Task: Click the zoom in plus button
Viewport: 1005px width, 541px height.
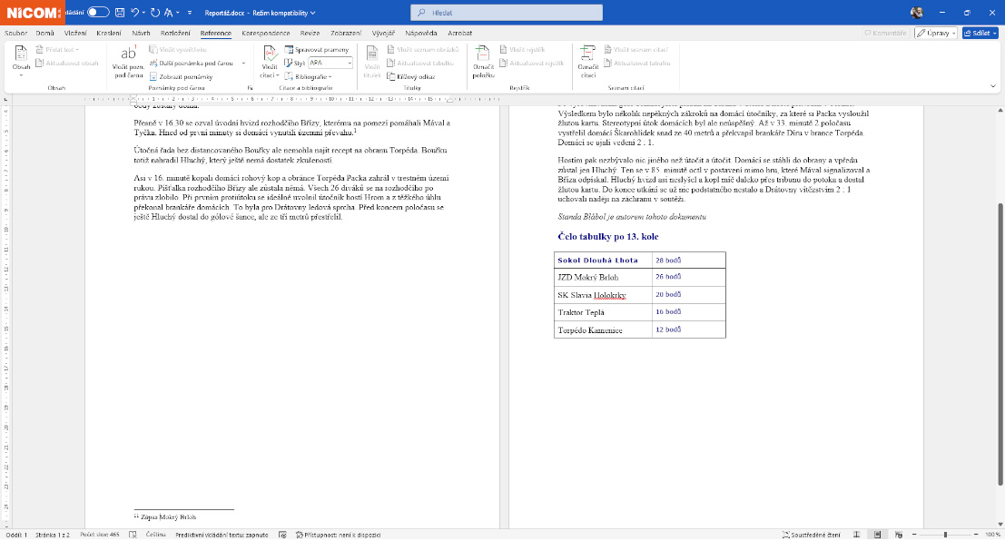Action: tap(976, 536)
